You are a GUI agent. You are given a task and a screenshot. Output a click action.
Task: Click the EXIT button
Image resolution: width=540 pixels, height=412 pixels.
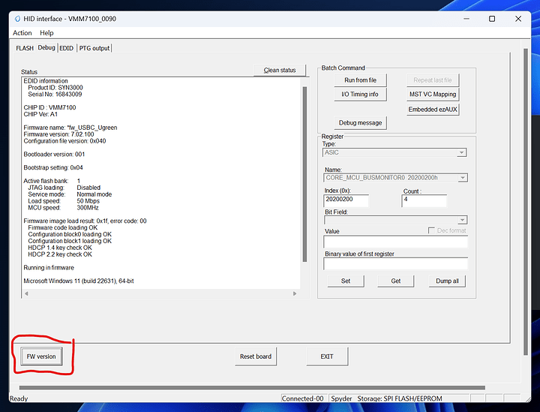click(327, 356)
